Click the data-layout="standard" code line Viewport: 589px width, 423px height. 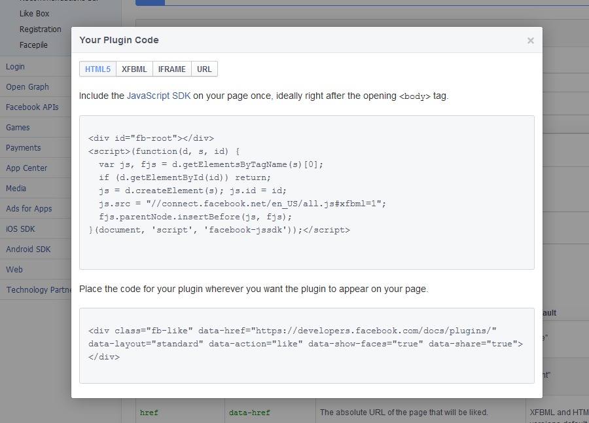point(306,344)
